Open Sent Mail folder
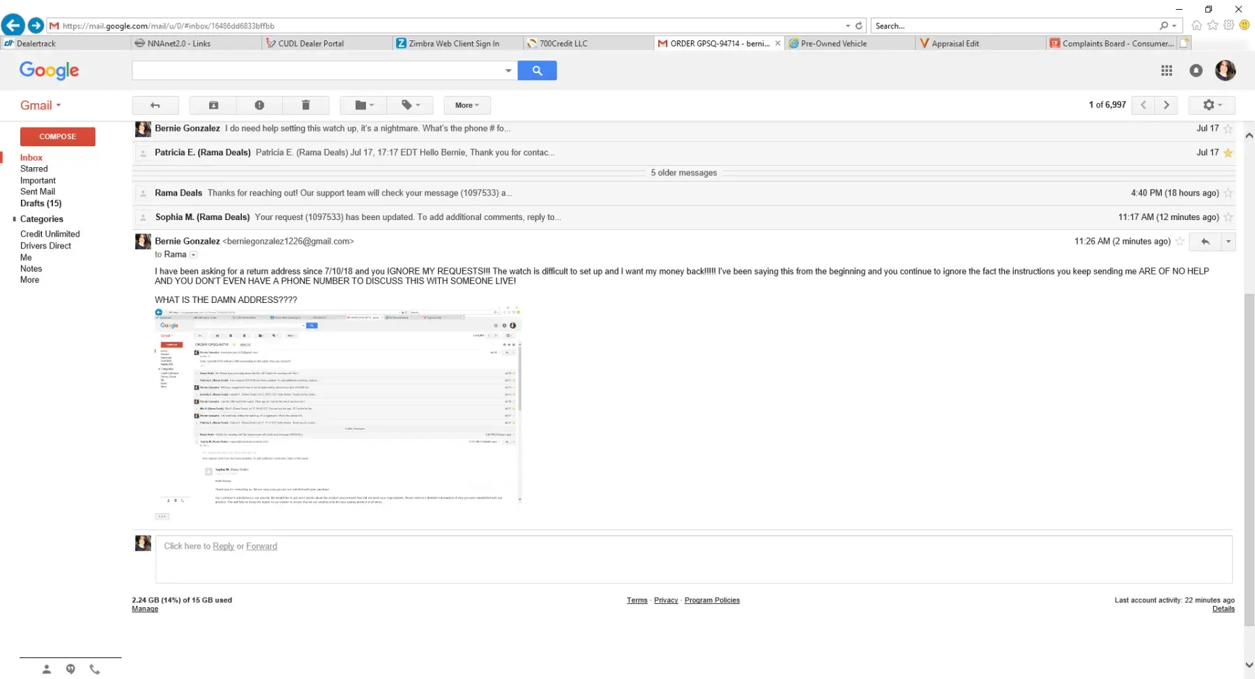Image resolution: width=1255 pixels, height=679 pixels. 38,192
